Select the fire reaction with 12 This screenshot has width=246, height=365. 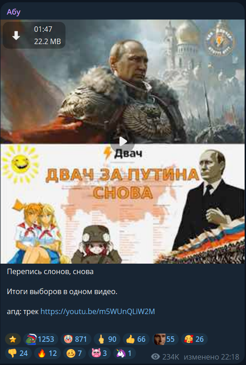(x=47, y=353)
